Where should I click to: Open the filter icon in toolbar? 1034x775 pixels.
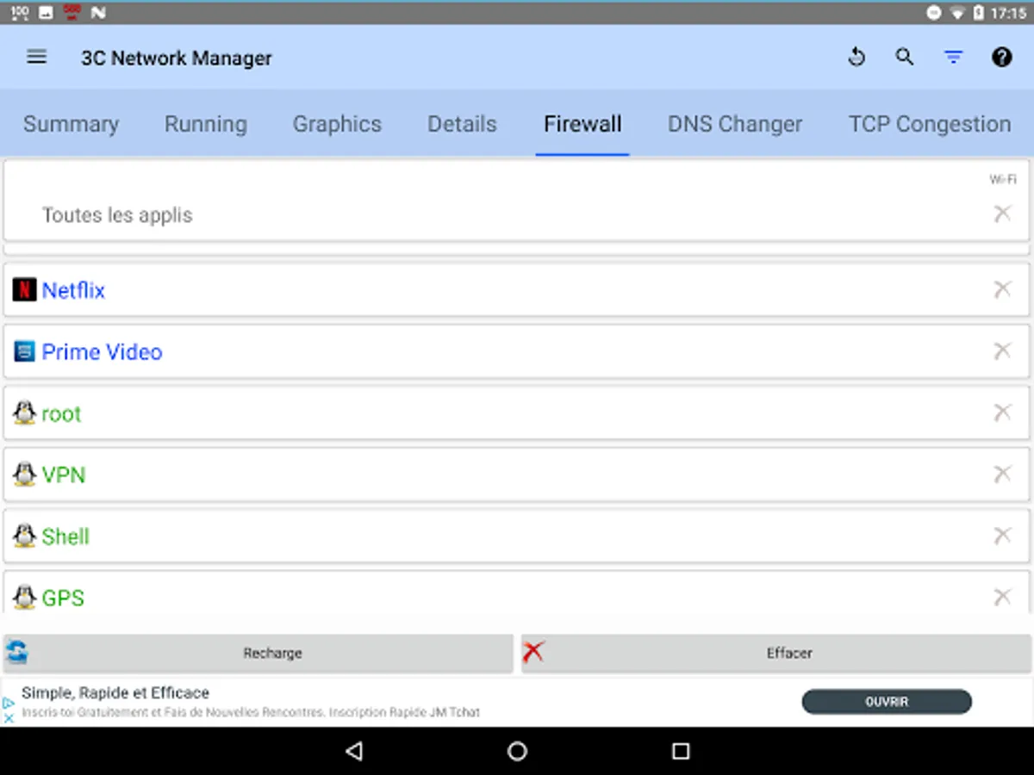coord(953,58)
